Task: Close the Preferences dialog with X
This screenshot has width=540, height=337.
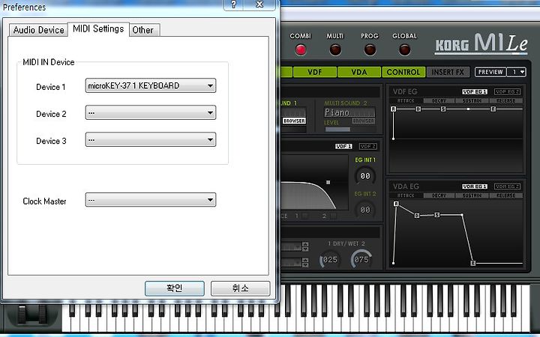Action: pos(259,4)
